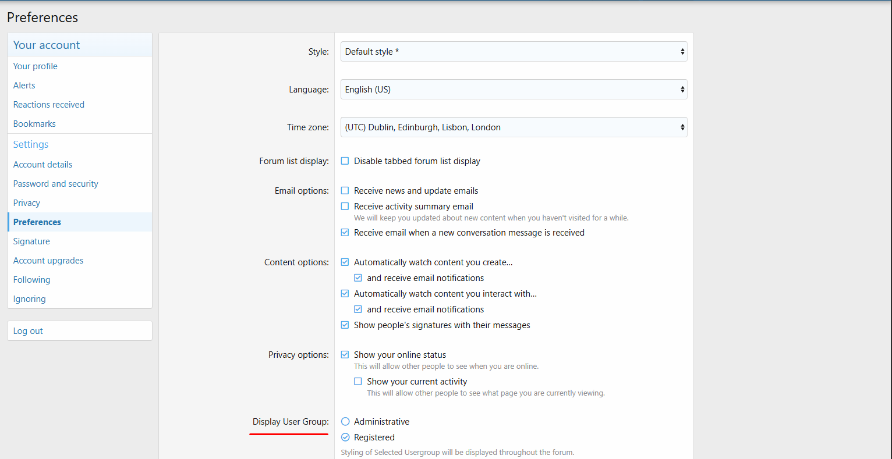This screenshot has width=892, height=459.
Task: Check Receive news and update emails
Action: (x=345, y=191)
